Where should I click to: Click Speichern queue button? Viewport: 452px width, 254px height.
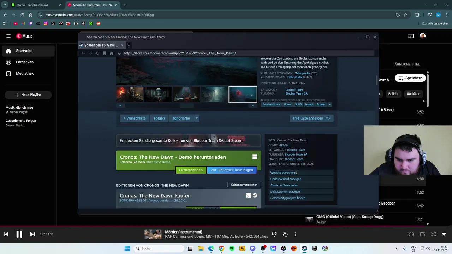410,78
